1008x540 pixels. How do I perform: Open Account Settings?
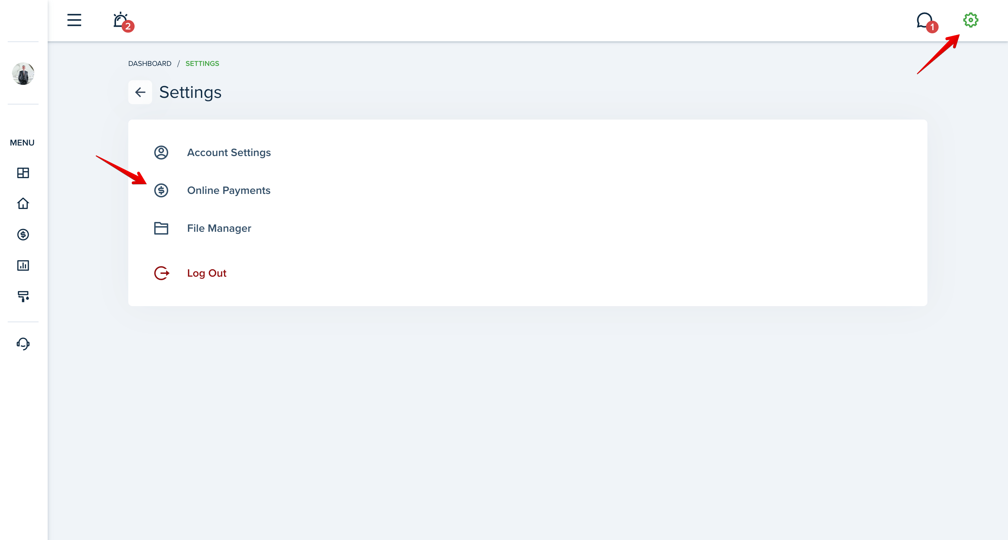[229, 152]
